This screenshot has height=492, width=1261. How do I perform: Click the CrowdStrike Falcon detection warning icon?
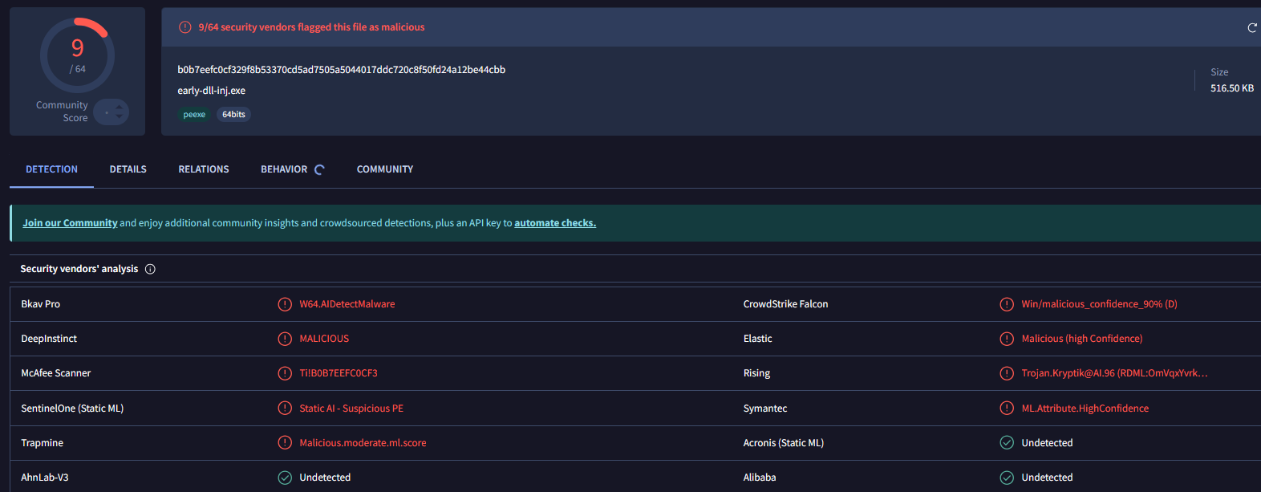point(1007,304)
